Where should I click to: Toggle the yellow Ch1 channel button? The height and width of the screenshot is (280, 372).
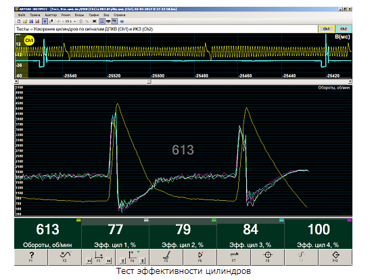[327, 29]
